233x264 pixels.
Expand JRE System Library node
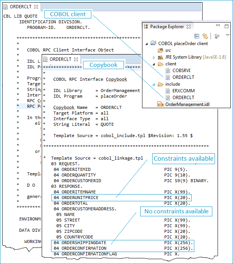[154, 57]
